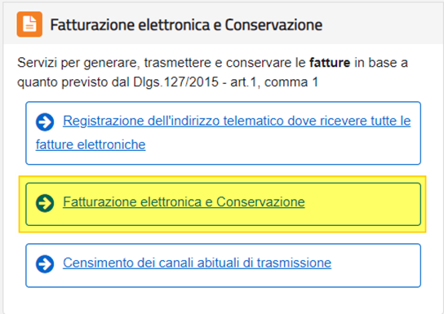The height and width of the screenshot is (314, 444).
Task: Click arrow icon beside Registrazione dell'indirizzo telematico
Action: pos(45,122)
